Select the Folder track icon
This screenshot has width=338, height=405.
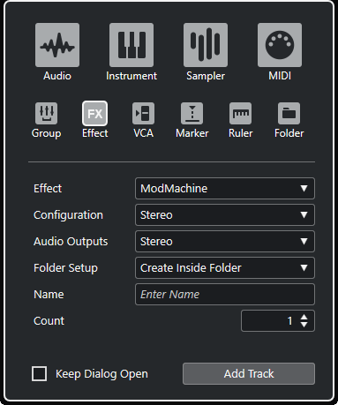[289, 113]
